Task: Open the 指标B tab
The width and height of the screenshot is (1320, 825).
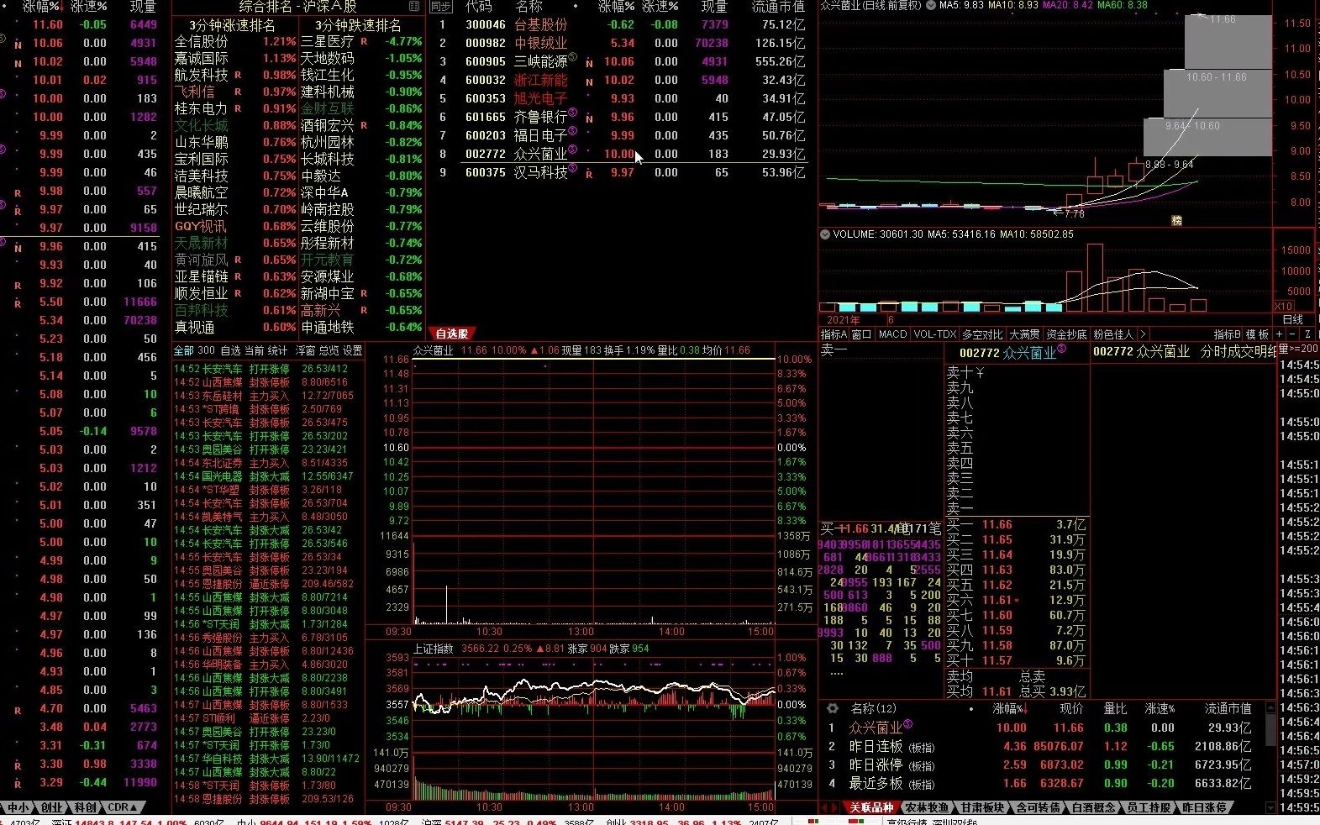Action: (1228, 334)
